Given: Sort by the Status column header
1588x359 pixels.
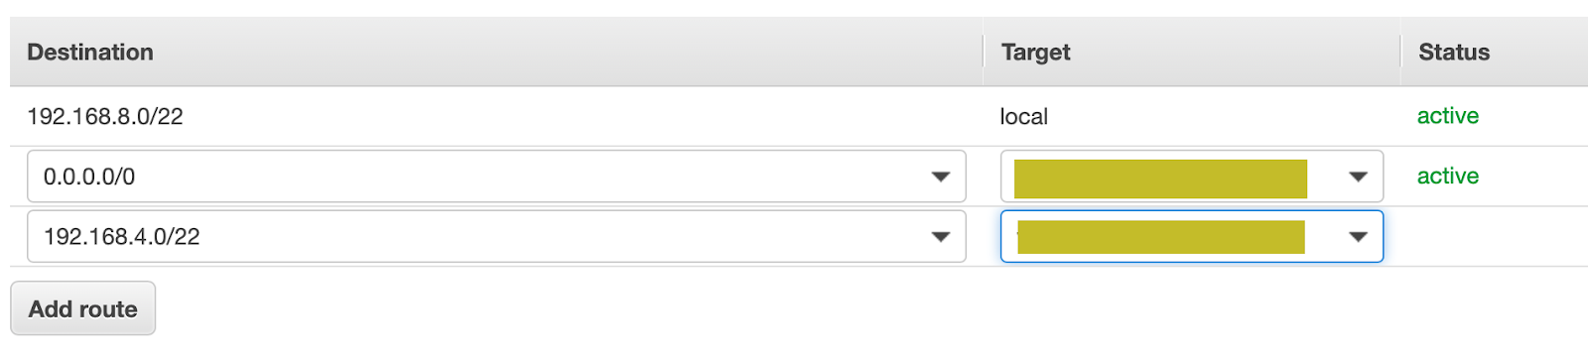Looking at the screenshot, I should pos(1454,53).
